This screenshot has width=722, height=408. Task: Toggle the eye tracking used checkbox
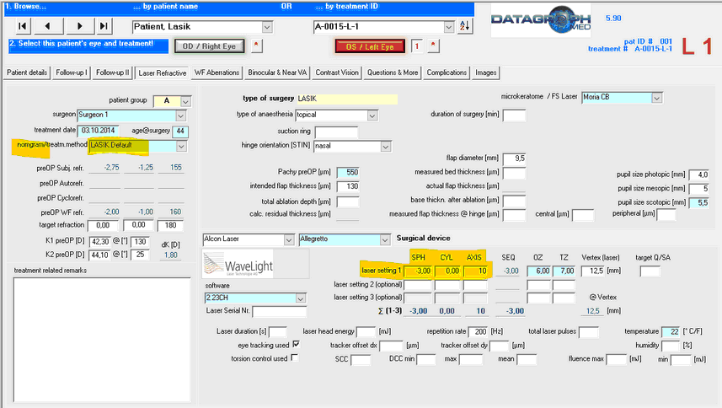(x=295, y=346)
